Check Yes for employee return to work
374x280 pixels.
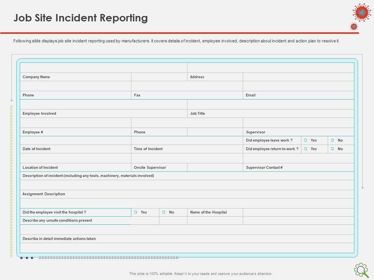tap(306, 149)
